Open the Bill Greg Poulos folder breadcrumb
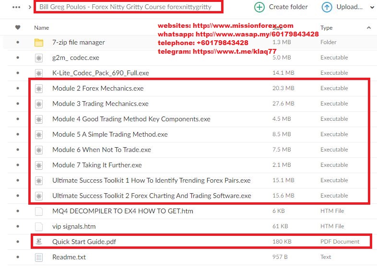The width and height of the screenshot is (377, 268). tap(125, 7)
